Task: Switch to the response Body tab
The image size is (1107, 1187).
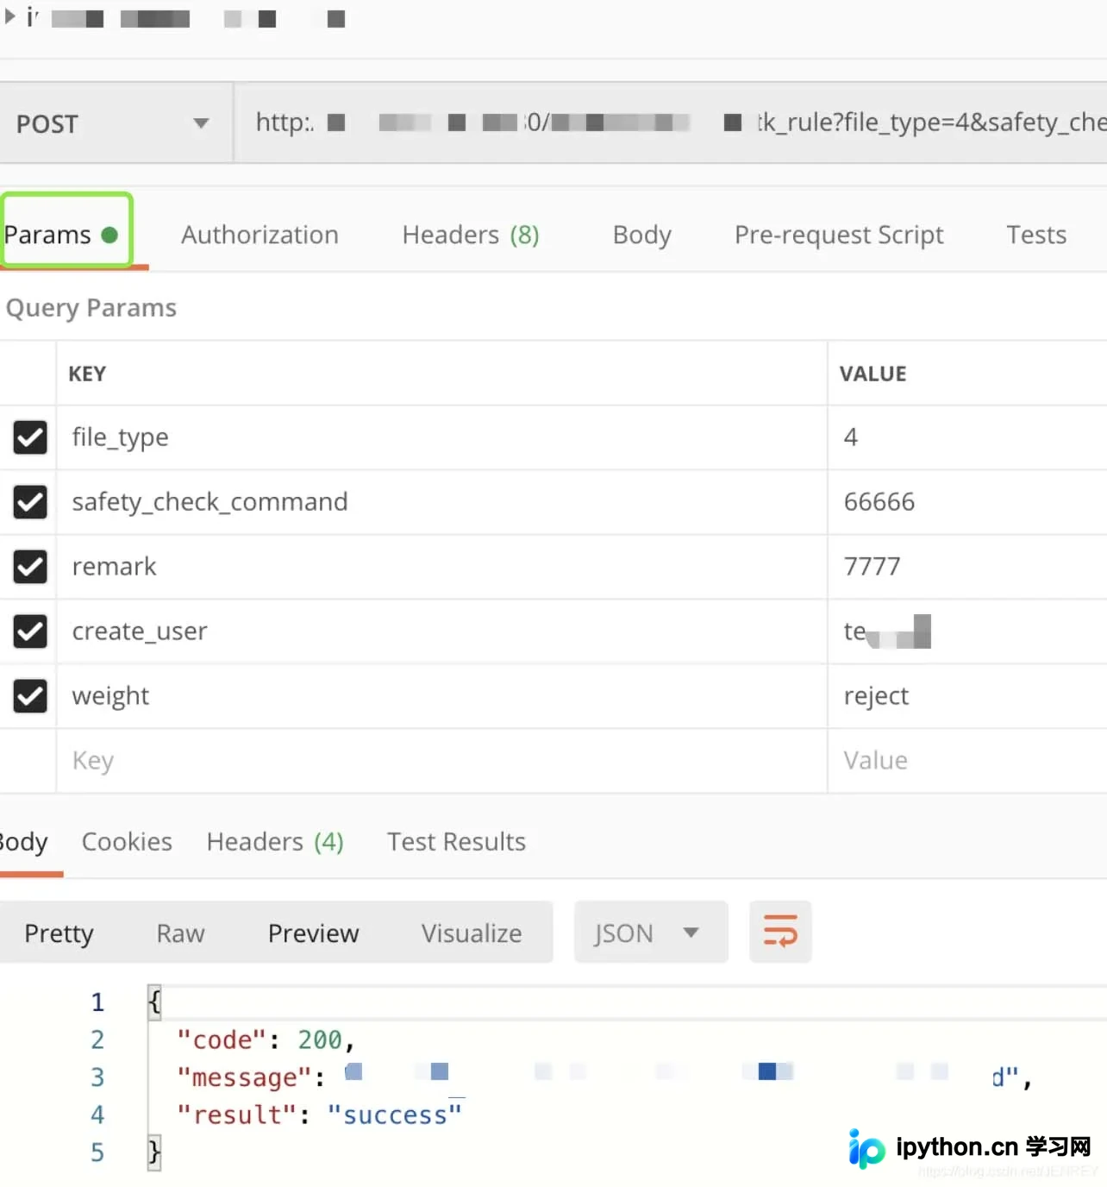Action: [24, 841]
